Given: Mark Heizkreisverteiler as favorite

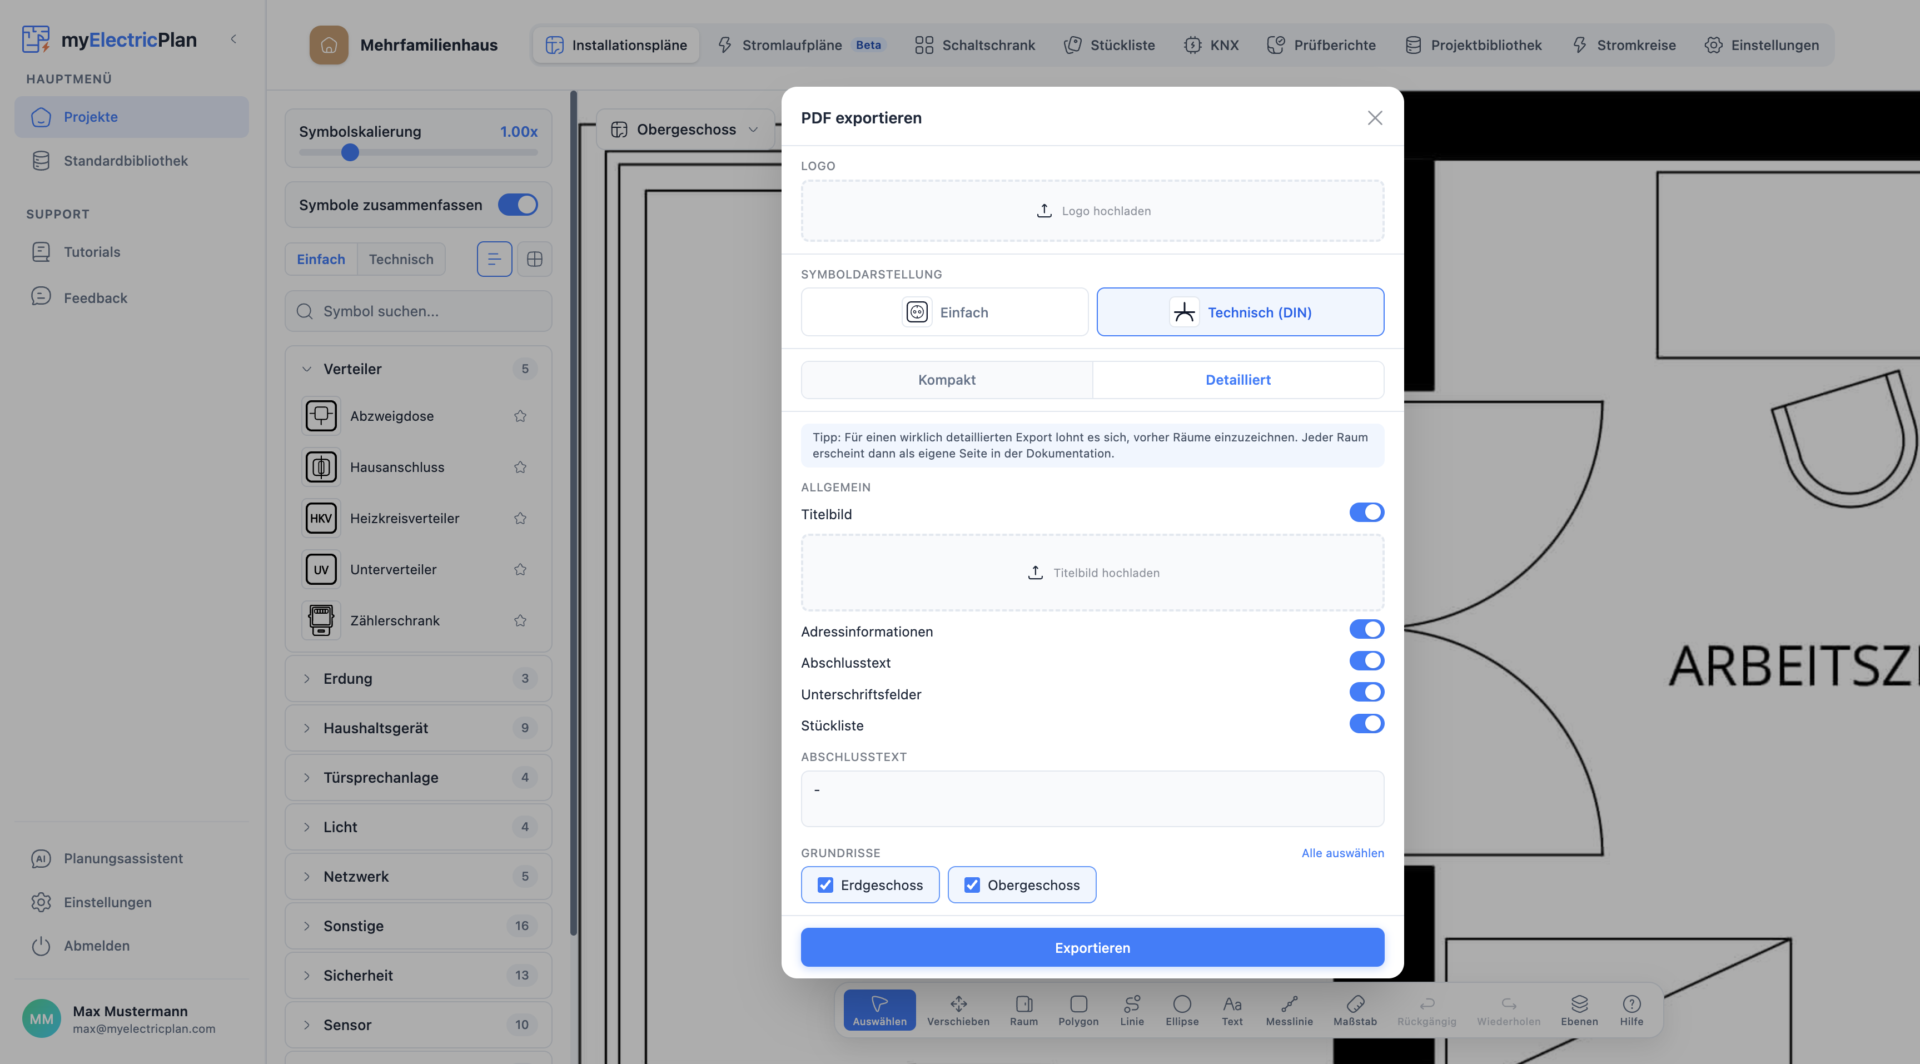Looking at the screenshot, I should [520, 518].
